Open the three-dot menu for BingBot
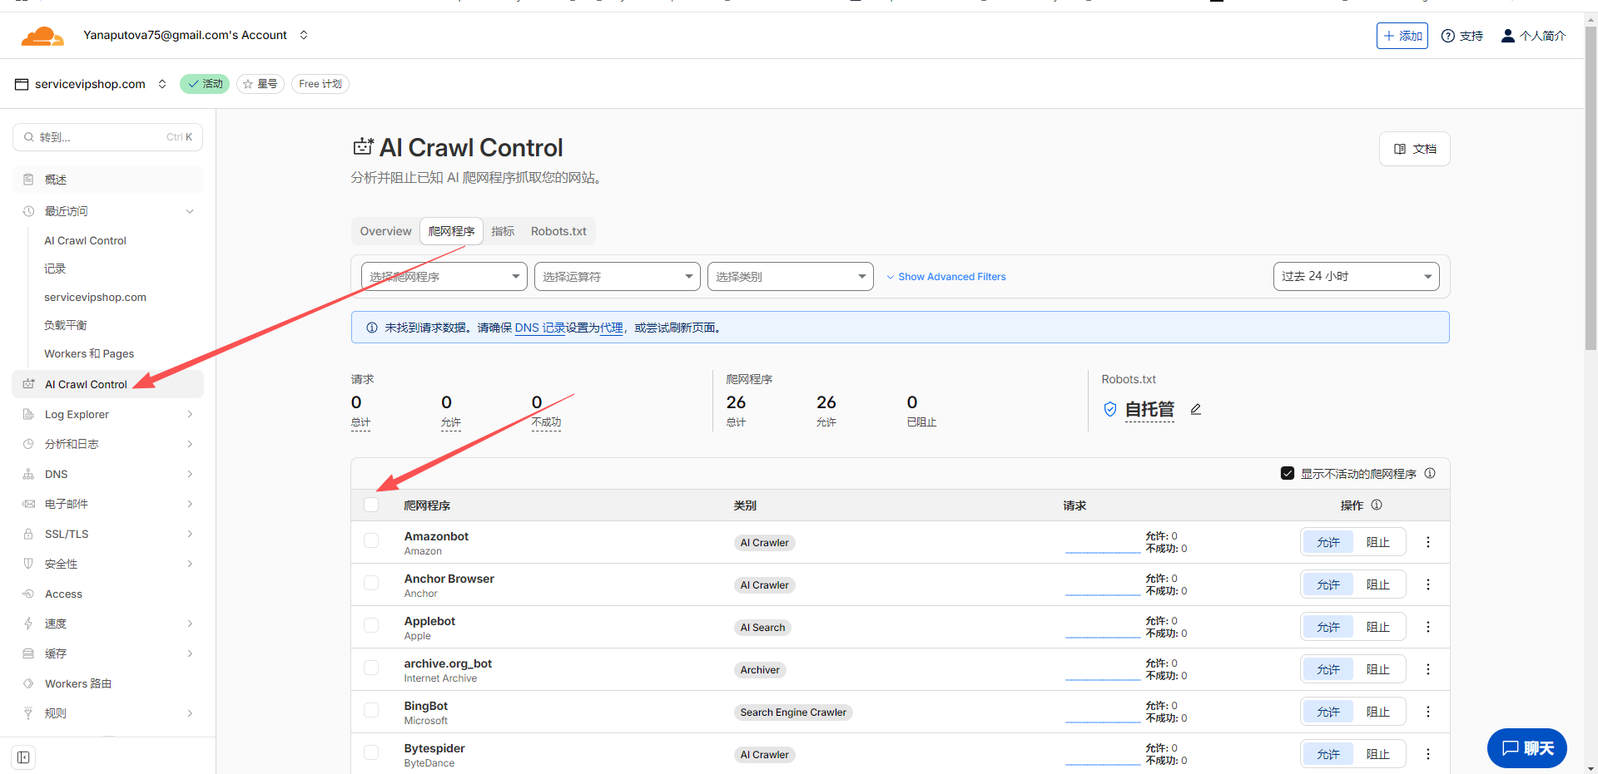Screen dimensions: 1598x774 click(x=1428, y=712)
